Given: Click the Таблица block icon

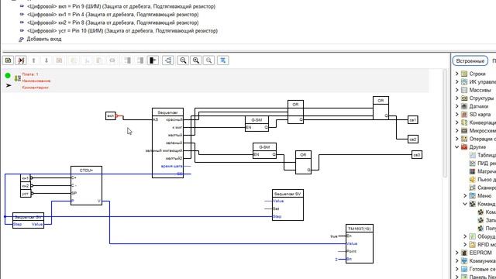Looking at the screenshot, I should point(472,155).
